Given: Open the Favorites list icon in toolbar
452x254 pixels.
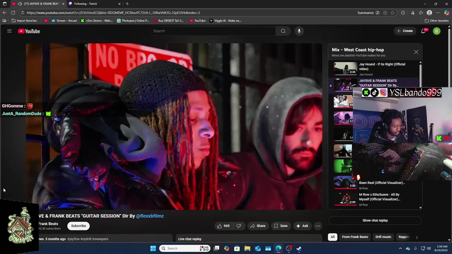Looking at the screenshot, I should click(x=421, y=13).
